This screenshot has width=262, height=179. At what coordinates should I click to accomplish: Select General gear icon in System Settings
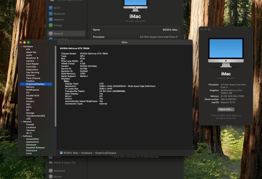51,33
